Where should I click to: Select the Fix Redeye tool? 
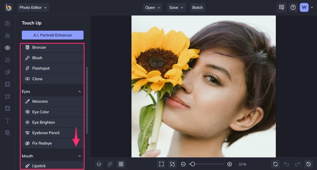(x=53, y=143)
